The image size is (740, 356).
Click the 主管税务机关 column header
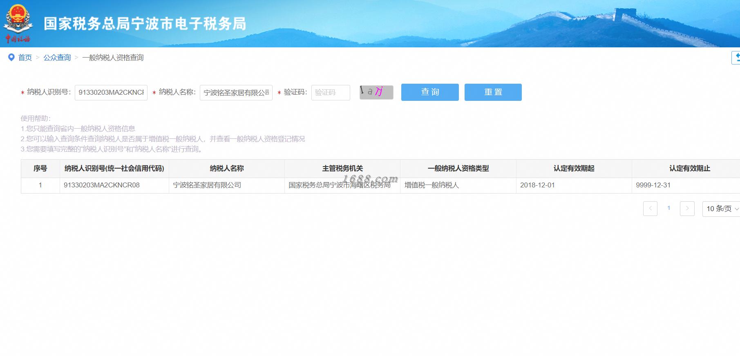[x=342, y=169]
